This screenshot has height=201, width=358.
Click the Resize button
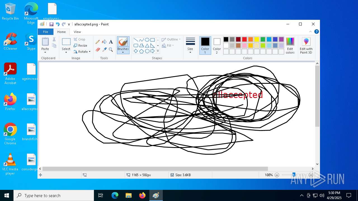click(x=81, y=46)
